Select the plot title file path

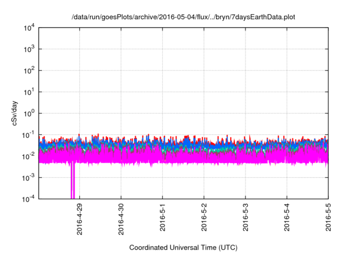[183, 18]
